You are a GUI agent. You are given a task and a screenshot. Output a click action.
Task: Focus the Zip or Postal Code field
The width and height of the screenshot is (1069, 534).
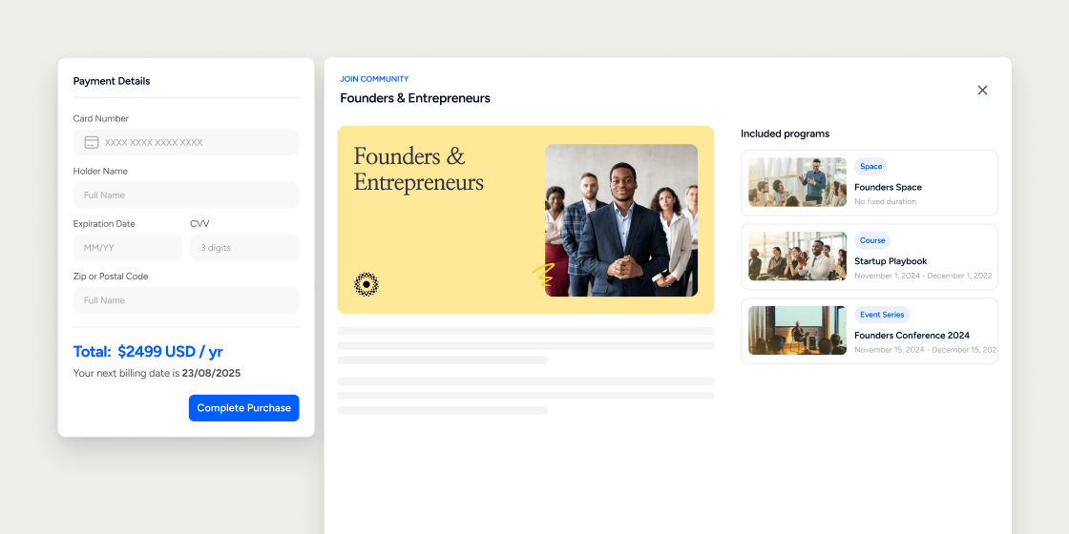pyautogui.click(x=186, y=300)
